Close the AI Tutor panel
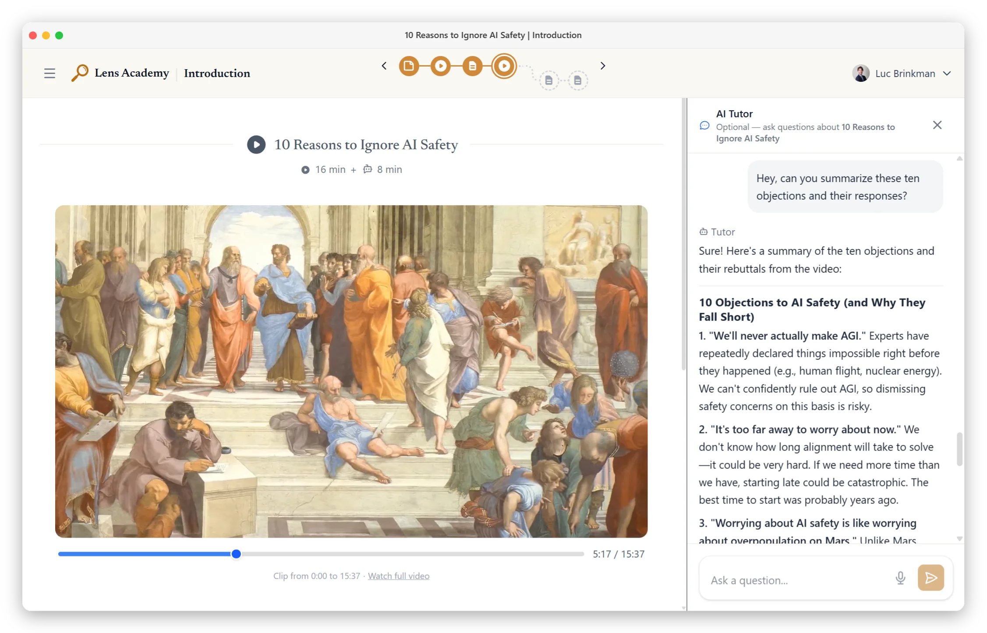 tap(937, 125)
